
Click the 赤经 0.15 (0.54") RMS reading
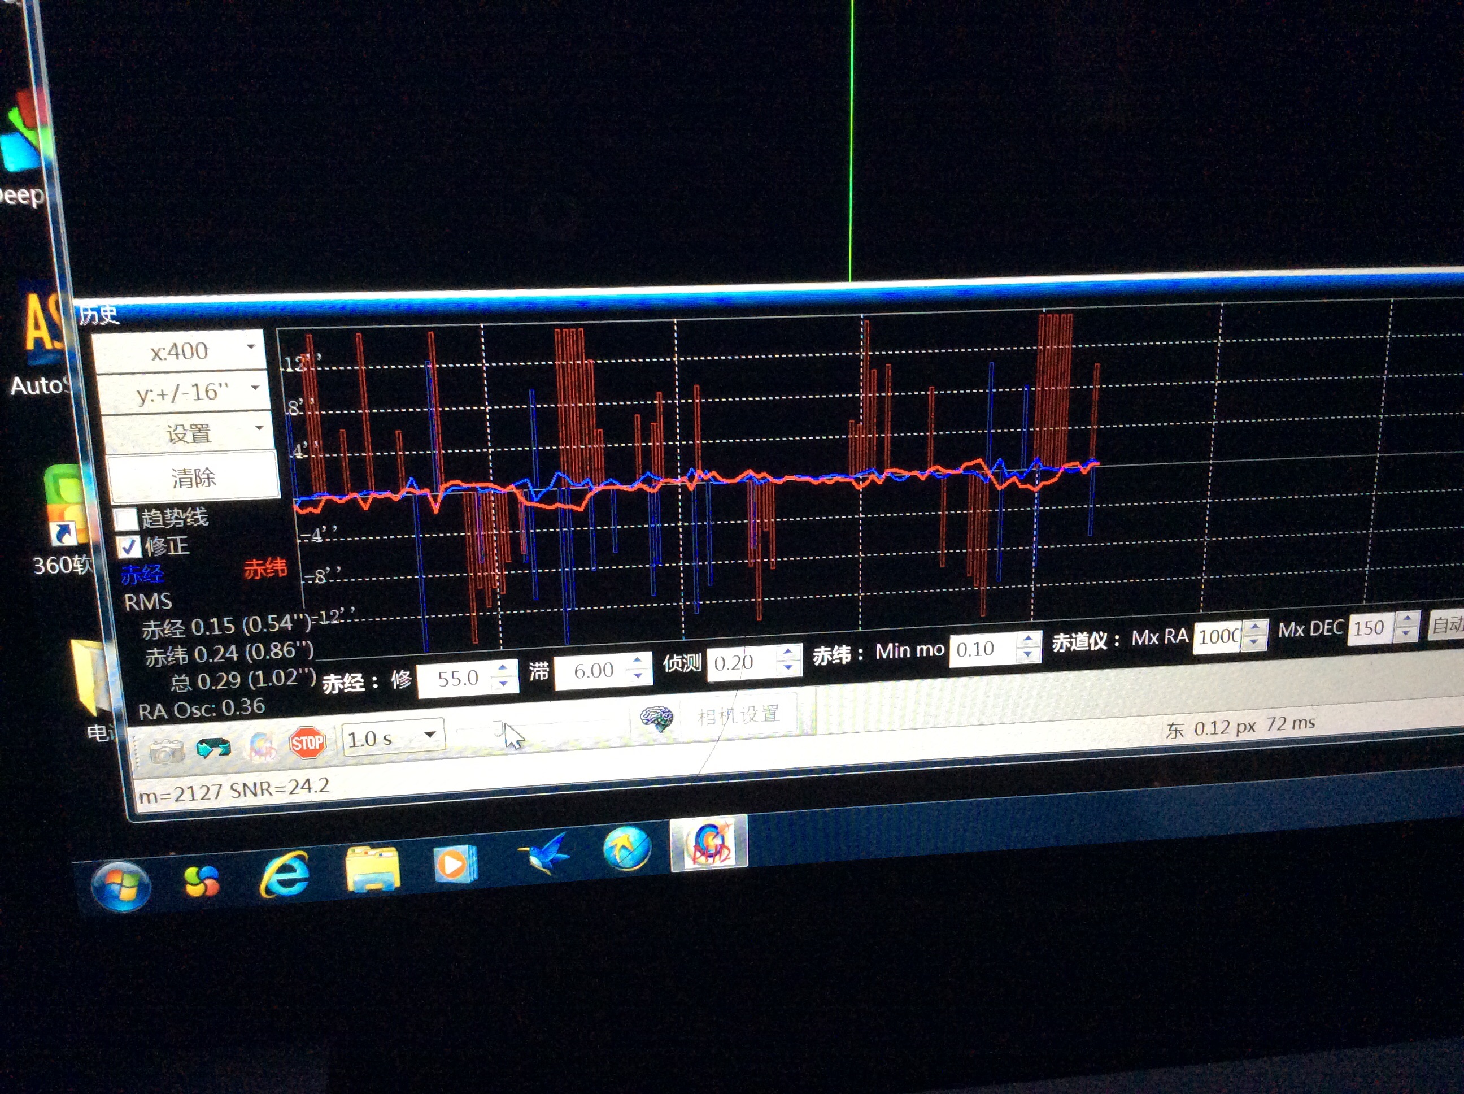click(x=226, y=626)
